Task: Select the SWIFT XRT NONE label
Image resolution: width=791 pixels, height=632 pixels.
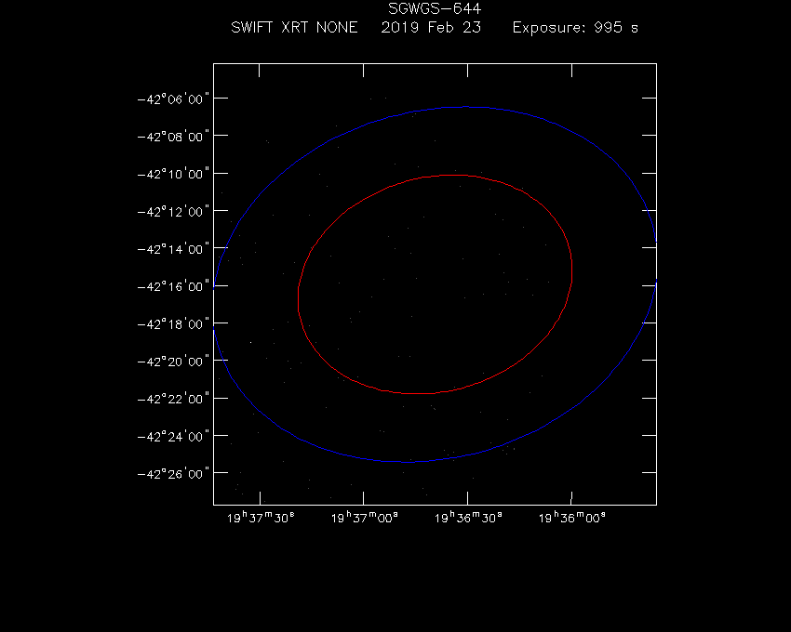Action: click(294, 27)
